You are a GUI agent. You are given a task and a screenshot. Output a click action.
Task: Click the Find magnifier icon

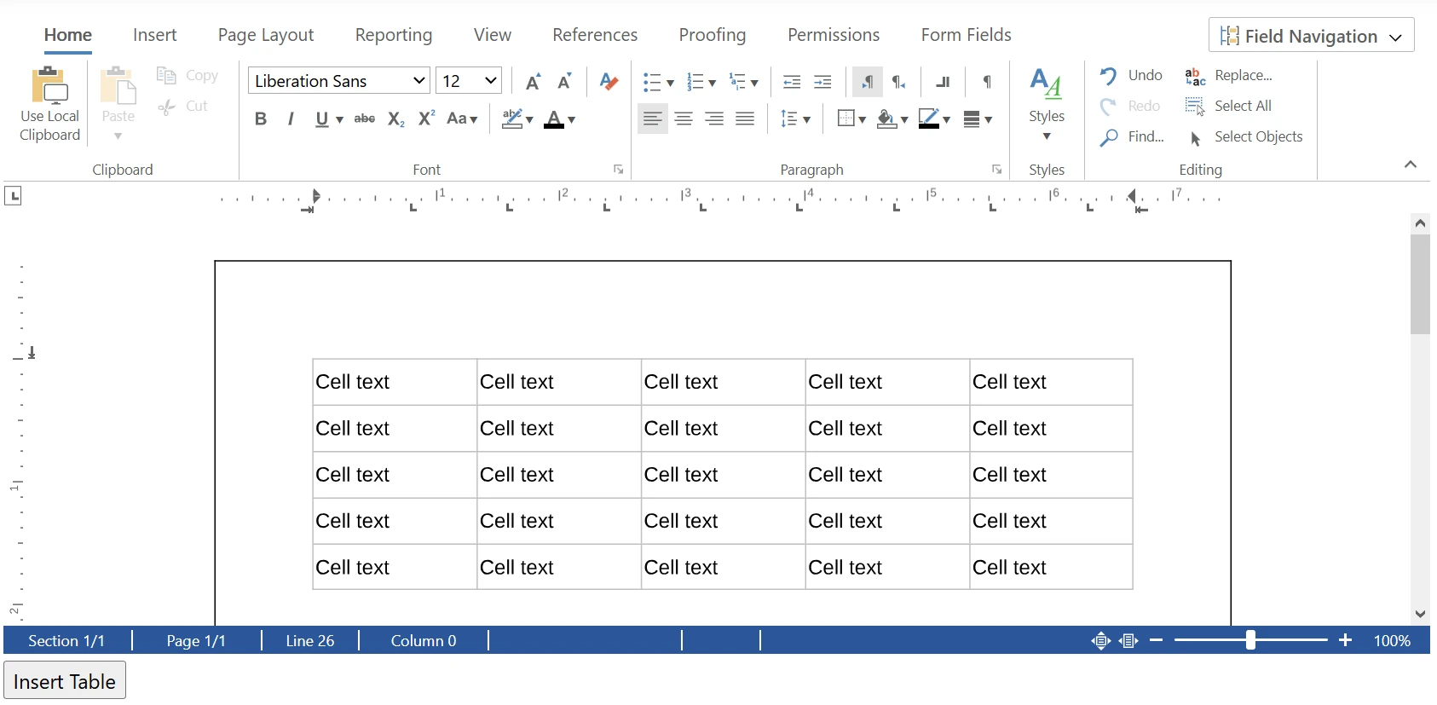tap(1109, 137)
